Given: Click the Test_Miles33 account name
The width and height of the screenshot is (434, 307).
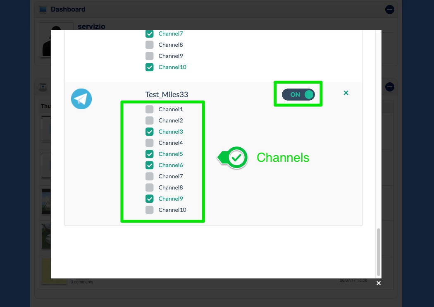Looking at the screenshot, I should point(167,95).
